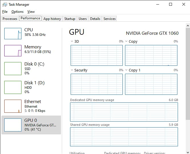
Task: Open the Options menu
Action: (x=17, y=12)
